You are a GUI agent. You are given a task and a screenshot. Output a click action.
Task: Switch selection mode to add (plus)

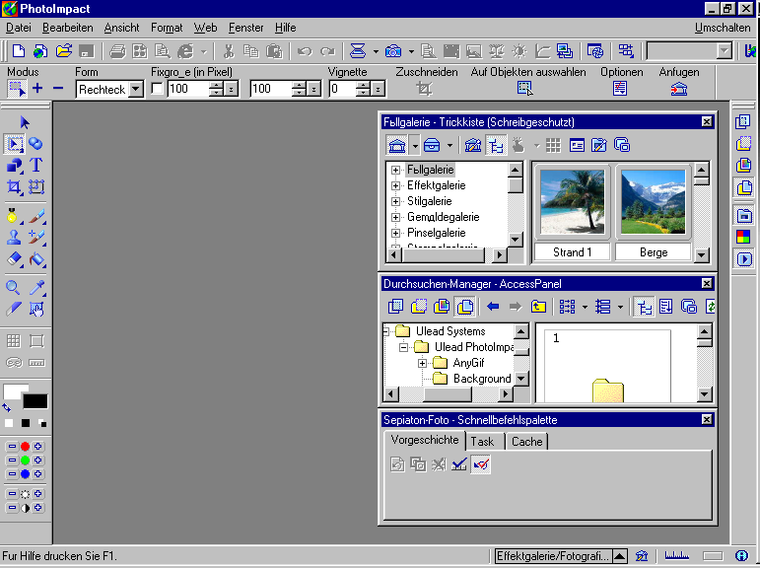[x=37, y=89]
